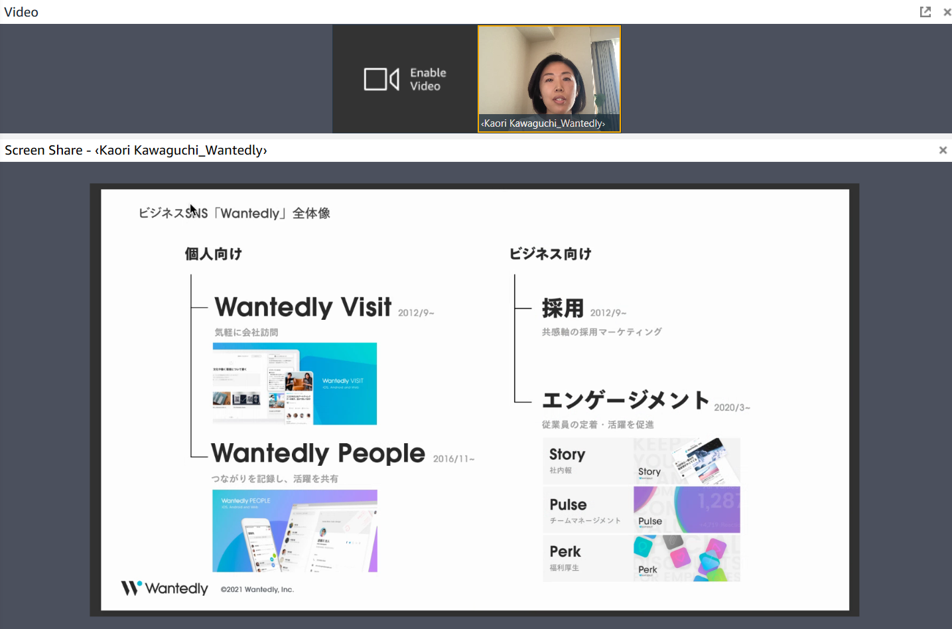This screenshot has width=952, height=629.
Task: Click the large "Story" product label
Action: 567,454
